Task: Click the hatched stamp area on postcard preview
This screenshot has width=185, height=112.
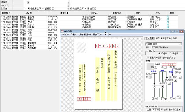Action: pyautogui.click(x=82, y=48)
